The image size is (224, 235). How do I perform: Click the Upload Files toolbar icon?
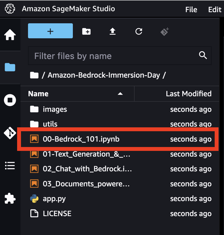[x=113, y=32]
